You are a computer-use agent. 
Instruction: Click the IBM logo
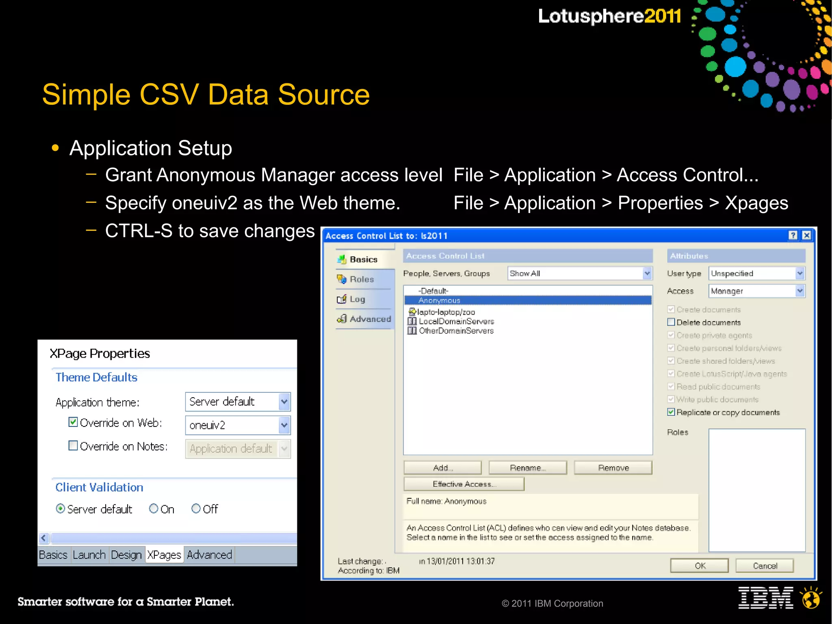coord(766,598)
